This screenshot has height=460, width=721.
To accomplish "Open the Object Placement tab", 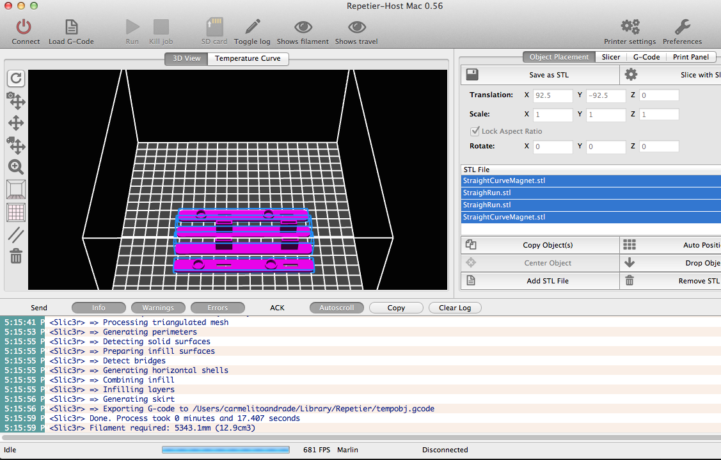I will pyautogui.click(x=559, y=57).
